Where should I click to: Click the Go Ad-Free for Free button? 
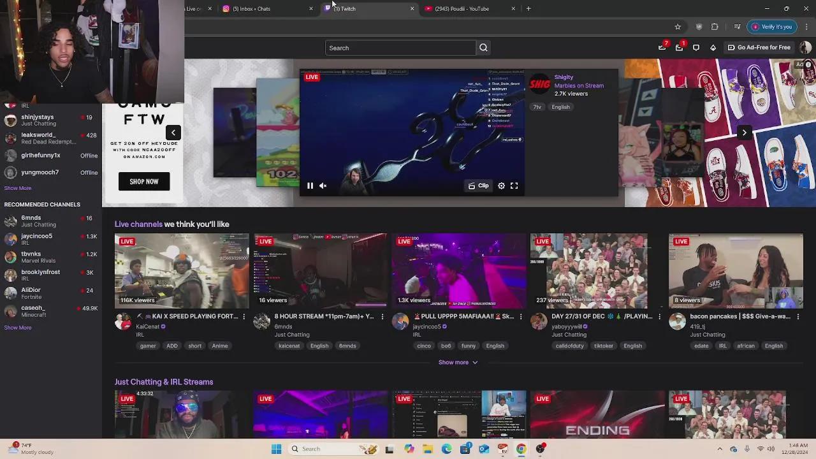(759, 48)
